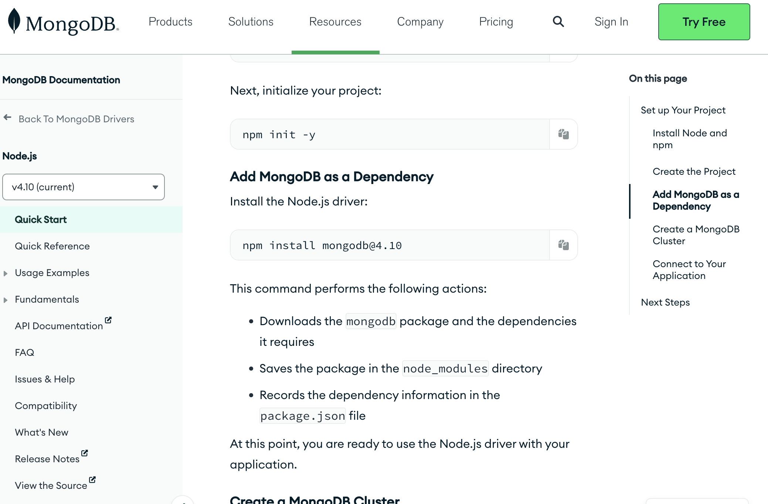The width and height of the screenshot is (768, 504).
Task: Click the 'On this page' heading
Action: tap(658, 78)
